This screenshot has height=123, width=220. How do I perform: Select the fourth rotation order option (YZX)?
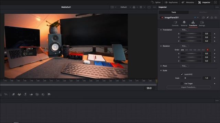click(195, 50)
